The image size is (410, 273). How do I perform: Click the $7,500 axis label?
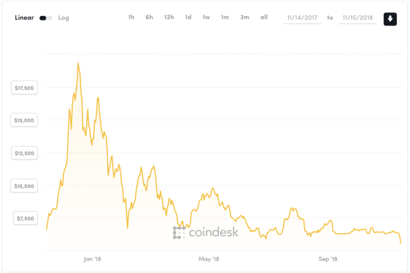tap(25, 219)
